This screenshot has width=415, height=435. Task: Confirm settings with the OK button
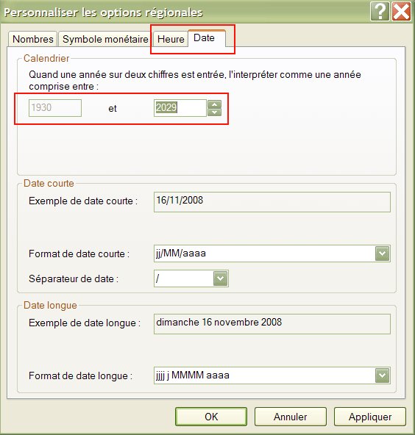point(211,417)
